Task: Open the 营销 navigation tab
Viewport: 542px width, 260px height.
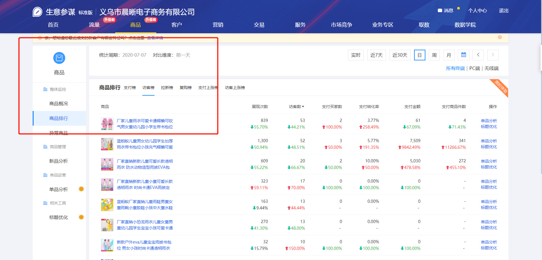Action: (x=218, y=25)
